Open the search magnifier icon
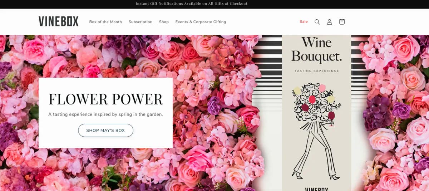The image size is (429, 191). coord(317,22)
